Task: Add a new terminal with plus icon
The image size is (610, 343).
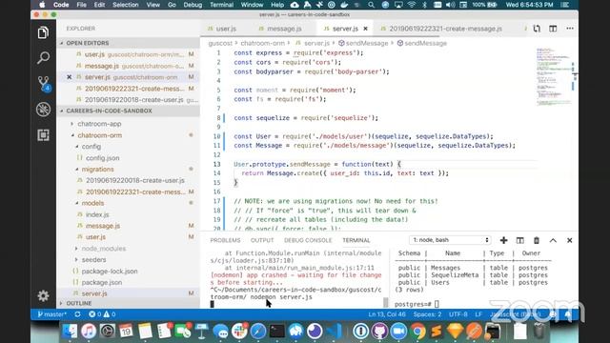Action: [503, 240]
